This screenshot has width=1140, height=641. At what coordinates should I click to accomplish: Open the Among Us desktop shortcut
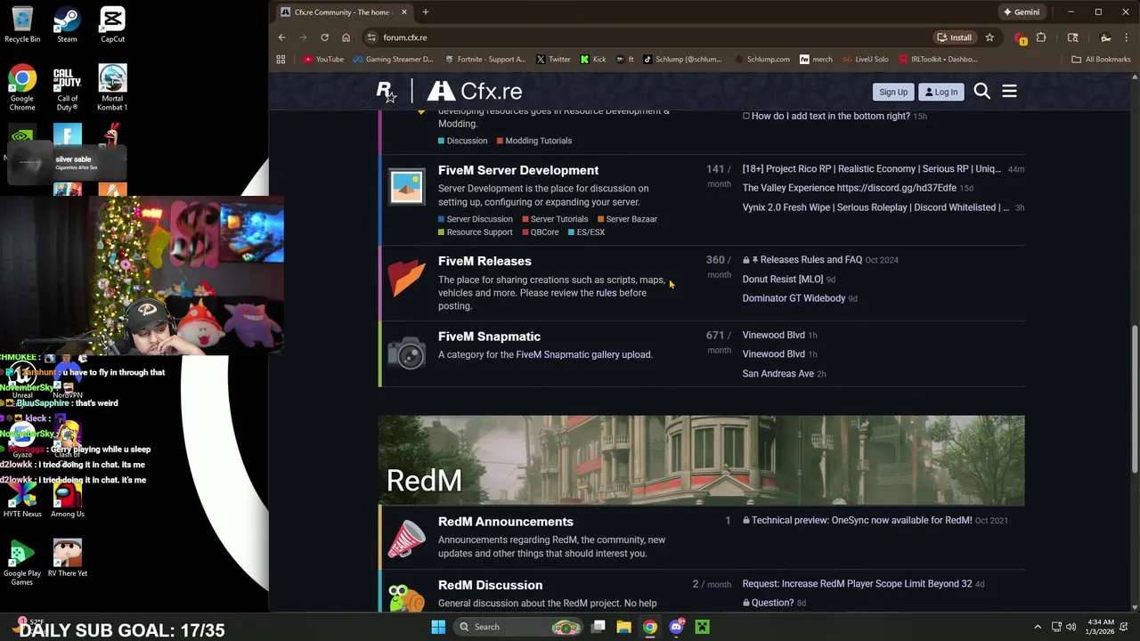67,499
